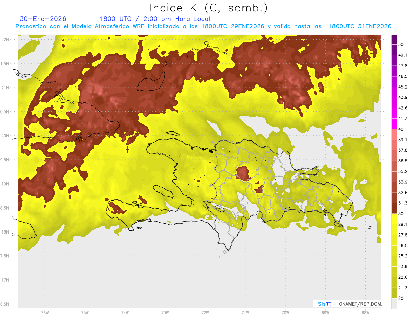Click the color bar value '21.3'
This screenshot has height=317, width=410.
point(403,288)
